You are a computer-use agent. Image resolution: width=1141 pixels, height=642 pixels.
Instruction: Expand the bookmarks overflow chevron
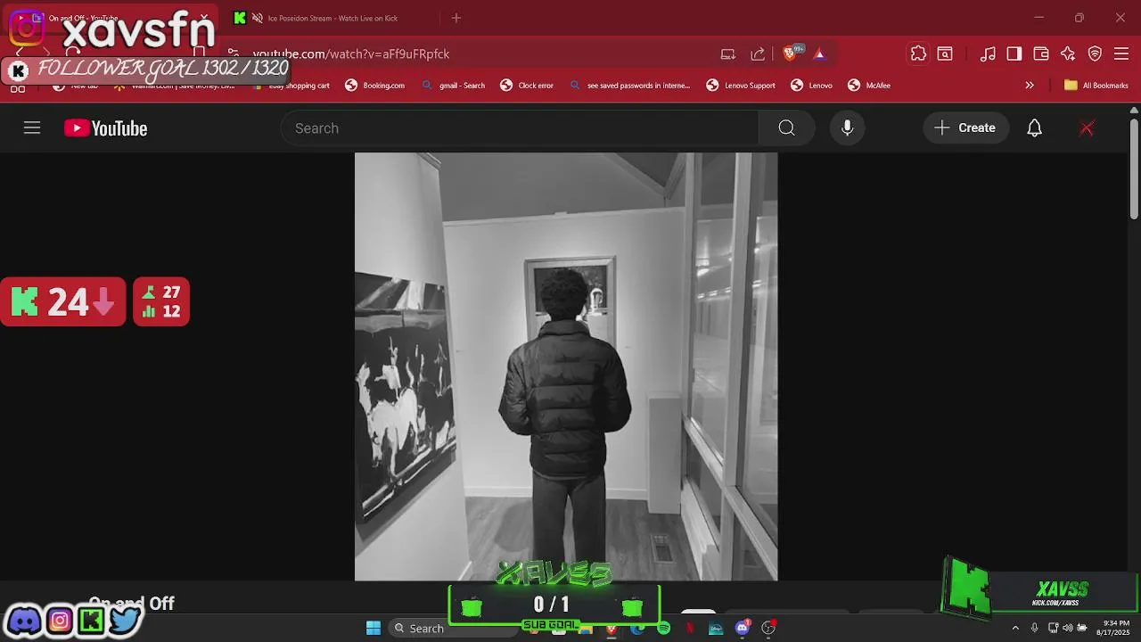[x=1030, y=86]
